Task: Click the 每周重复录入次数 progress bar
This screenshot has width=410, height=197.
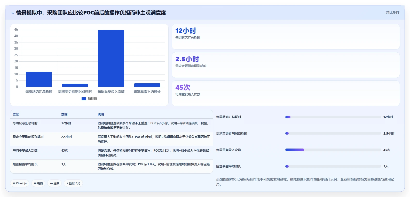Action: tap(333, 150)
